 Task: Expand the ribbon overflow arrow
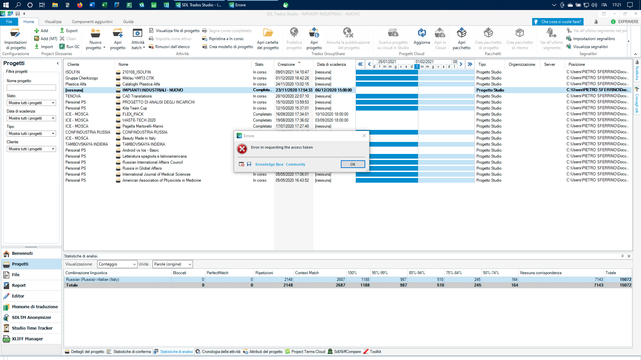click(x=629, y=41)
